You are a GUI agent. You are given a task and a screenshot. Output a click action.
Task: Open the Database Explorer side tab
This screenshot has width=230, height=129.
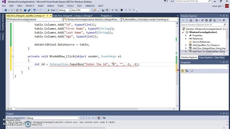coord(3,22)
